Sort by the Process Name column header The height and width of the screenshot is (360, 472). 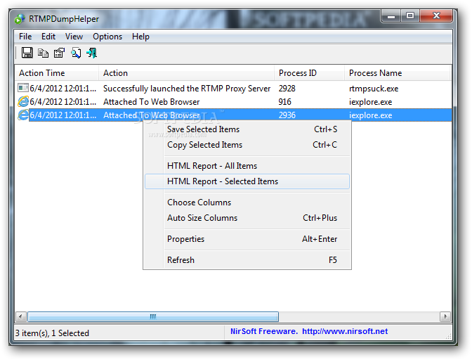(398, 73)
